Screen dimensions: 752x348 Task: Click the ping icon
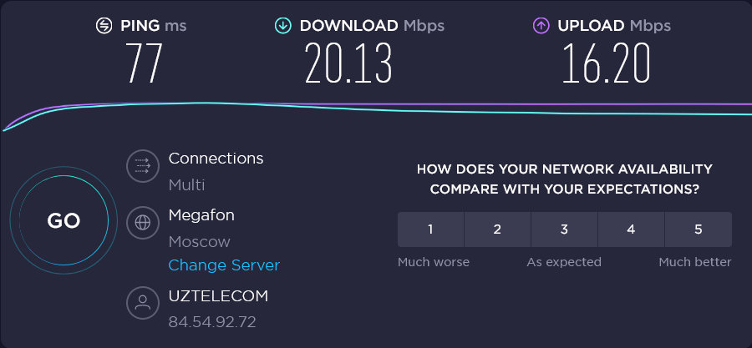coord(104,26)
